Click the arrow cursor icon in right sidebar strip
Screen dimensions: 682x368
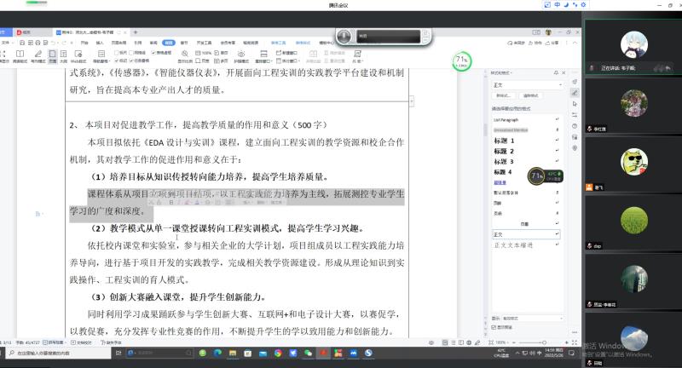click(x=575, y=104)
